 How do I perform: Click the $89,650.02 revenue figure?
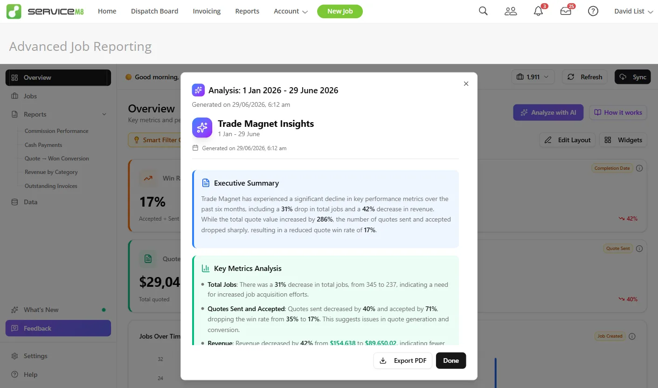click(381, 343)
